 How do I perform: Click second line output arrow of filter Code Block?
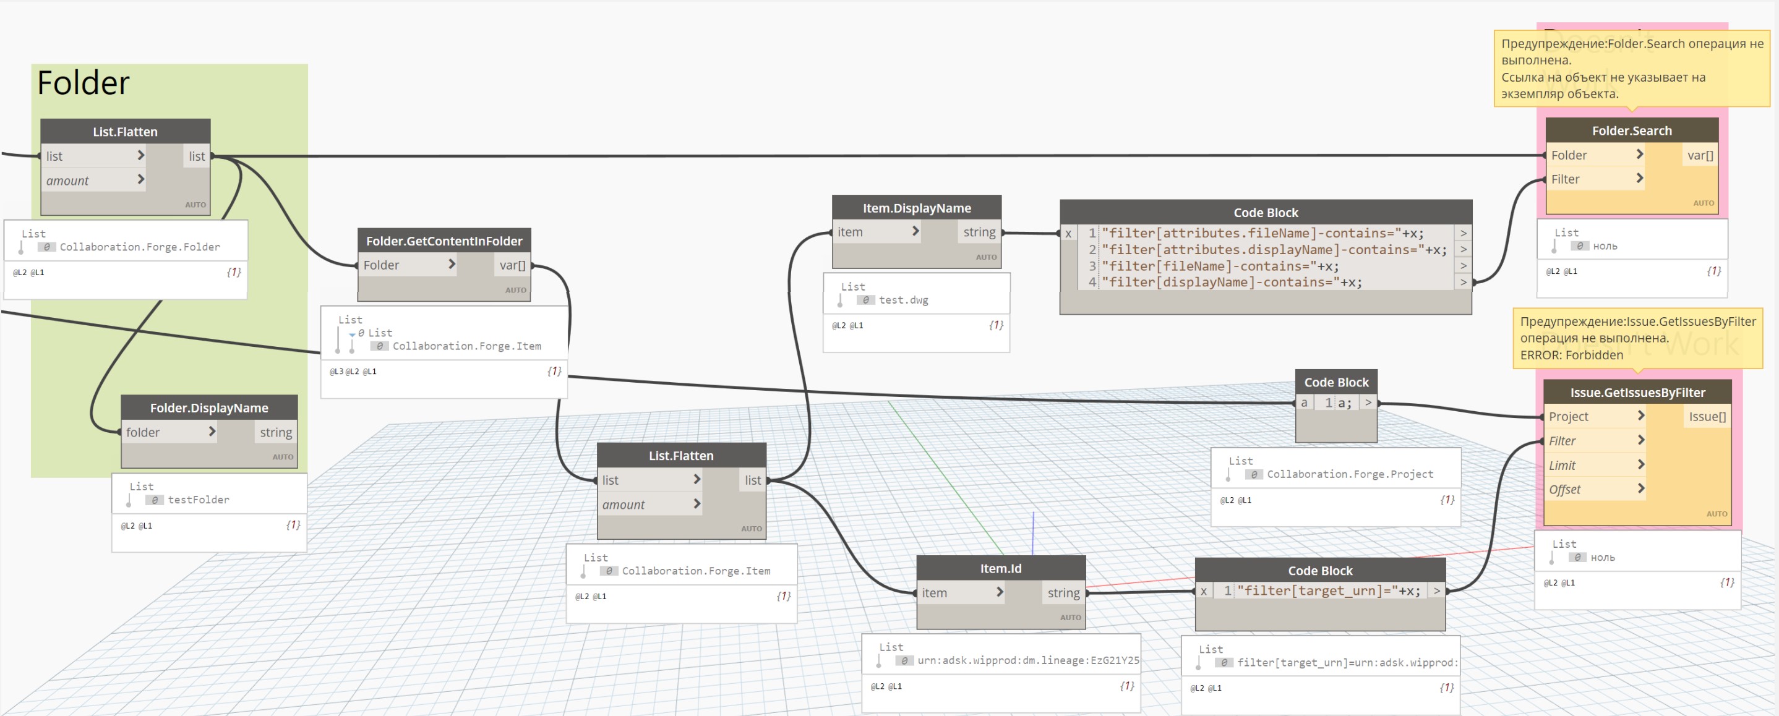tap(1463, 249)
